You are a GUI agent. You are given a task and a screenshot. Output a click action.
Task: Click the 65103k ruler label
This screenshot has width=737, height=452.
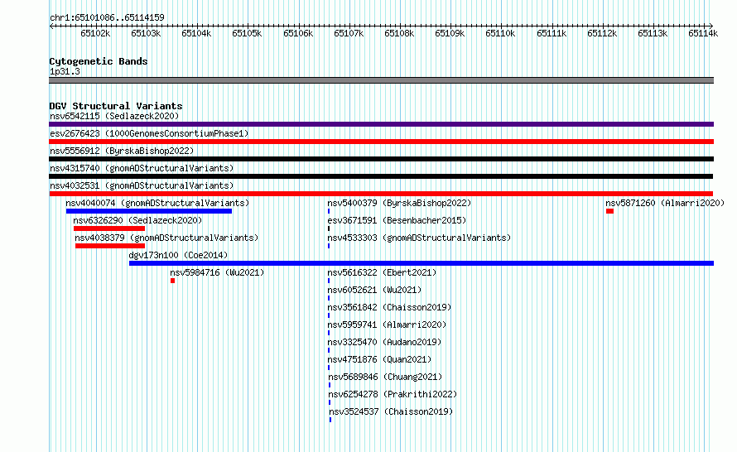pos(146,33)
